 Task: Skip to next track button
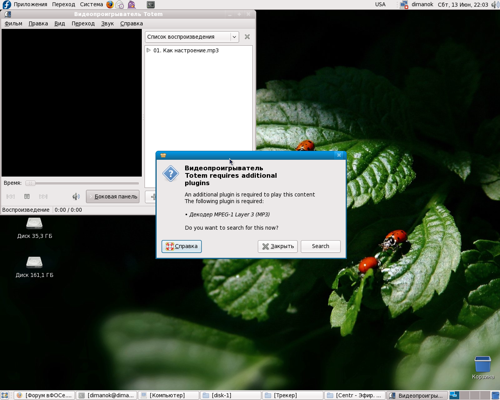point(43,196)
